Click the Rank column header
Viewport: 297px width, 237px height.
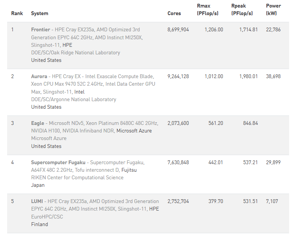[x=17, y=13]
